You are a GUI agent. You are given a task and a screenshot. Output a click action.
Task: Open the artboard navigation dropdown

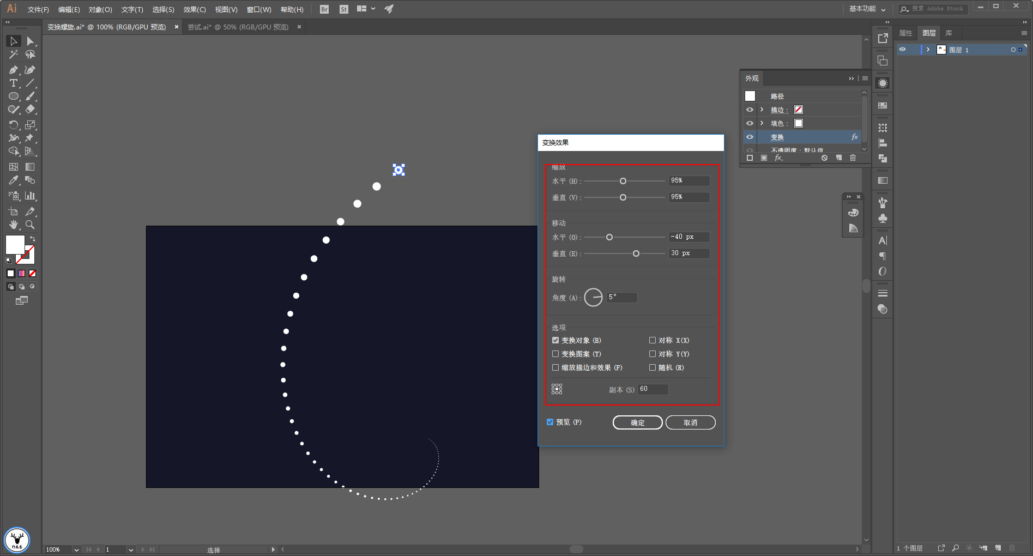(131, 549)
